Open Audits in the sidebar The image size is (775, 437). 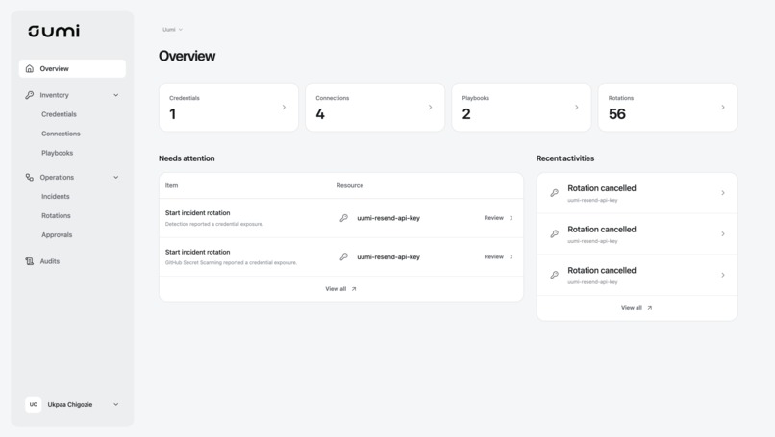click(x=49, y=261)
